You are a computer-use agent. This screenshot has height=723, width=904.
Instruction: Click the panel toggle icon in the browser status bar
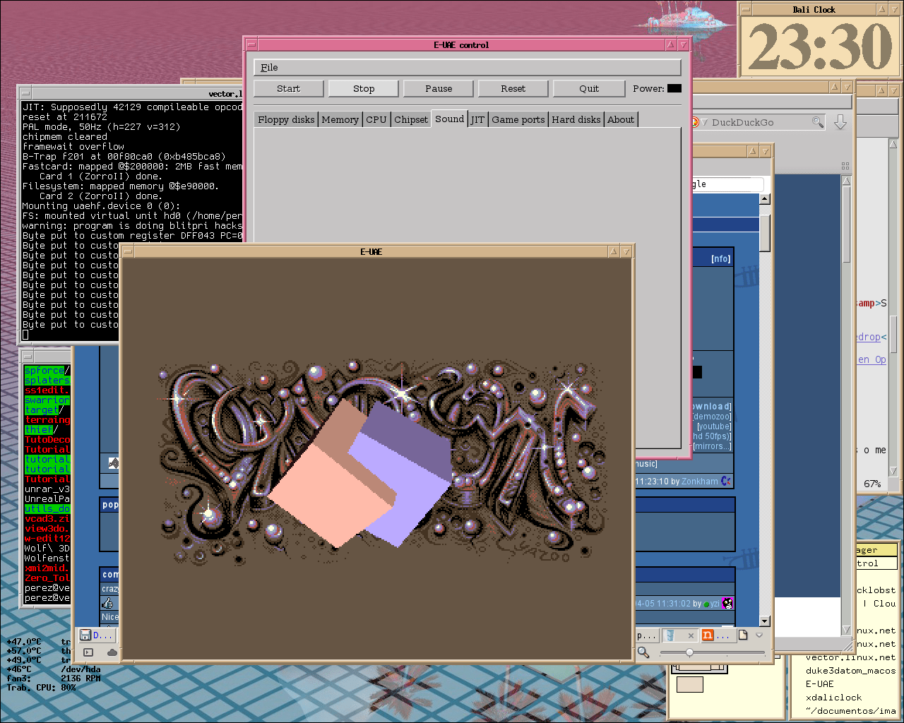coord(88,652)
